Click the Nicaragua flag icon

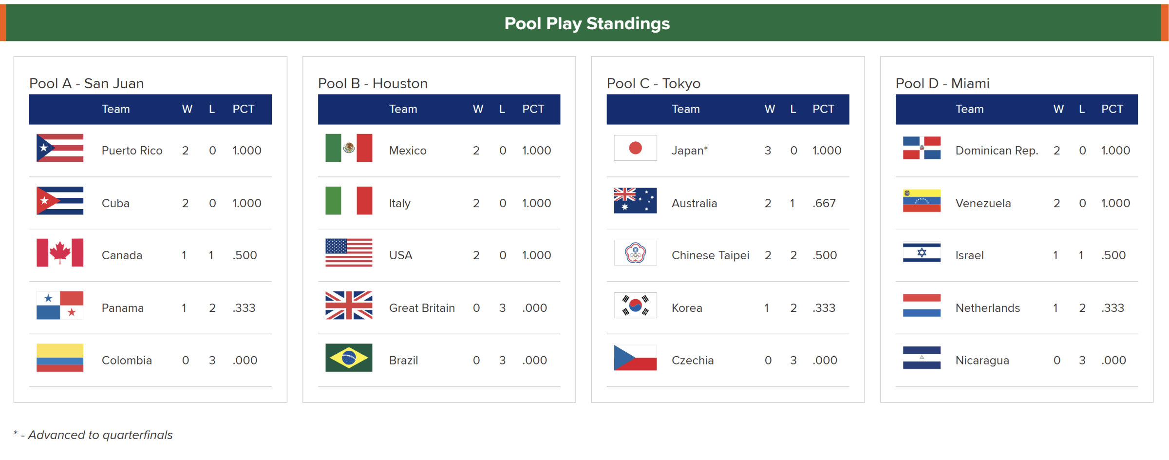pos(922,358)
